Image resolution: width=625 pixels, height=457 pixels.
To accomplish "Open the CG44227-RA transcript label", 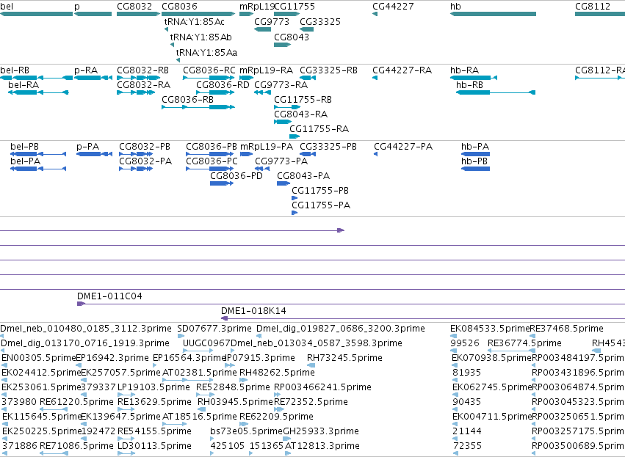I will [402, 70].
